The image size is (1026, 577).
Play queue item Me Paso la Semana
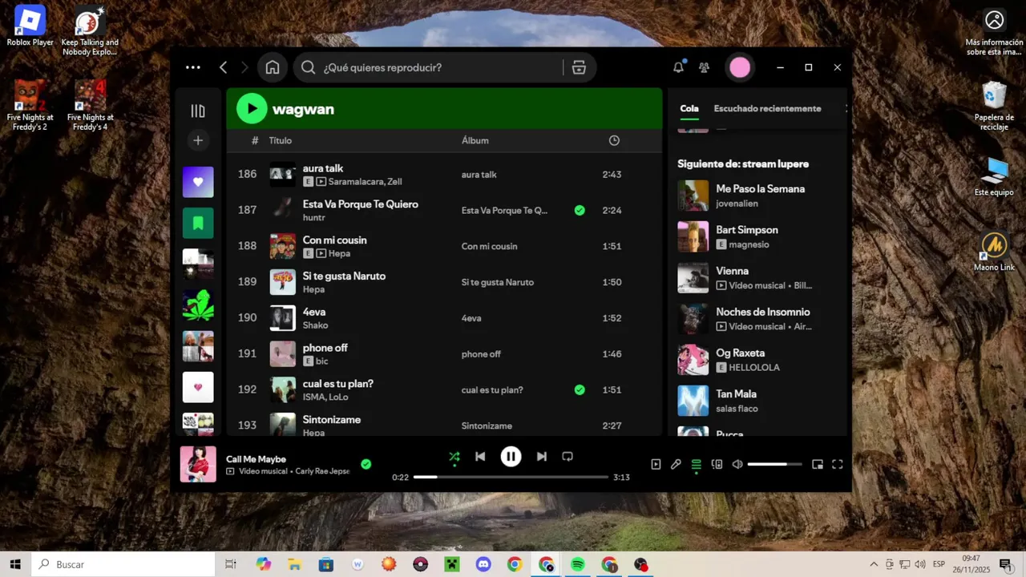click(757, 196)
